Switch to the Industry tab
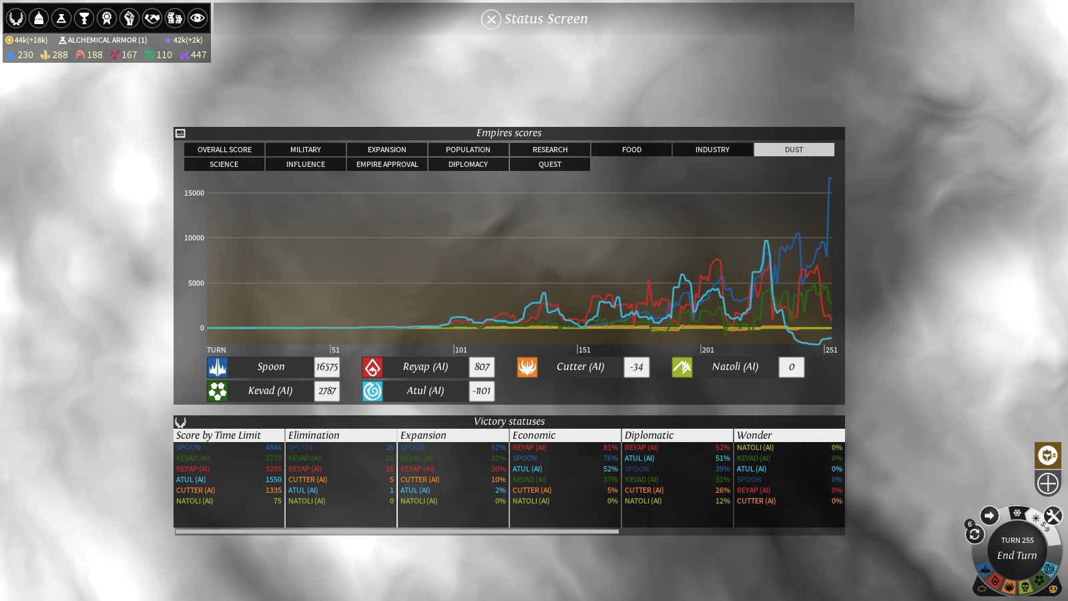Viewport: 1068px width, 601px height. point(712,150)
